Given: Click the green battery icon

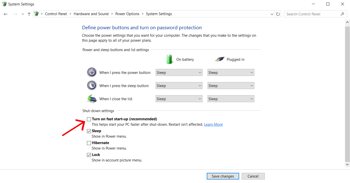Looking at the screenshot, I should (170, 59).
